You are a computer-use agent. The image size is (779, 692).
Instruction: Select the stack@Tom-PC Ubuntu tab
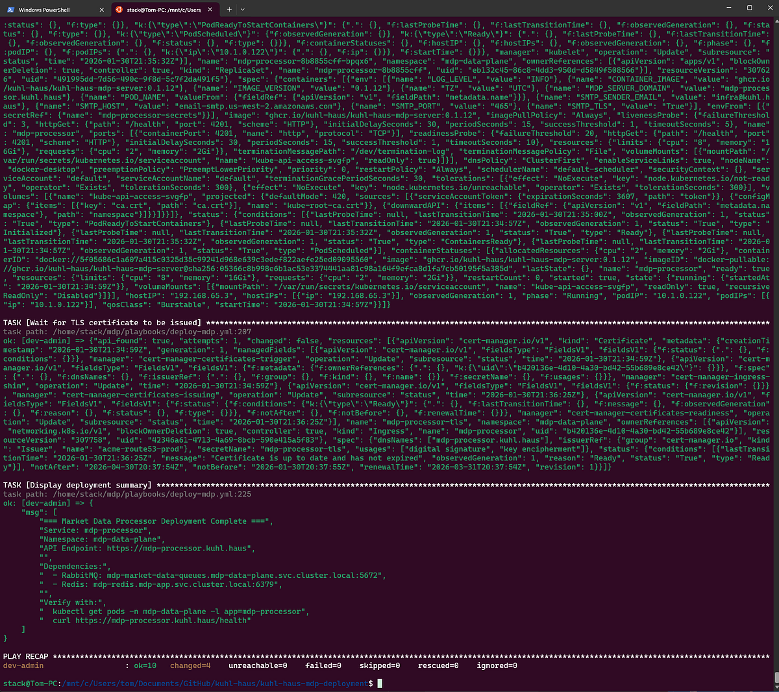click(164, 10)
